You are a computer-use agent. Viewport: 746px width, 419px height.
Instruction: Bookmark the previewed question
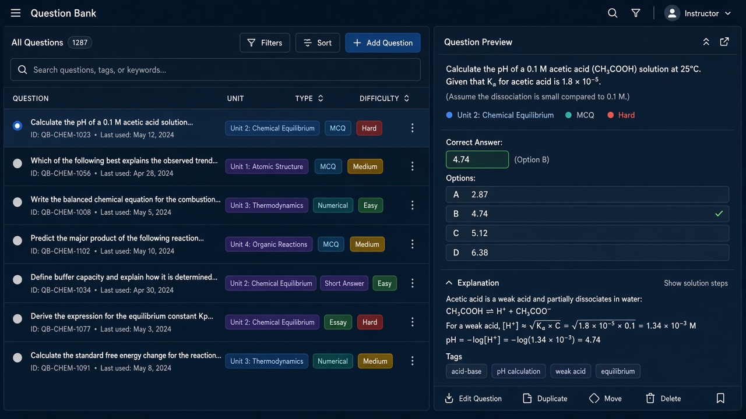click(x=720, y=399)
